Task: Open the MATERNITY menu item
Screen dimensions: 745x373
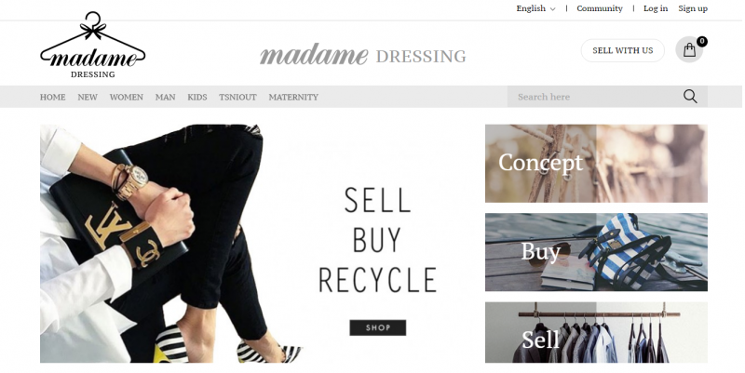Action: pyautogui.click(x=293, y=98)
